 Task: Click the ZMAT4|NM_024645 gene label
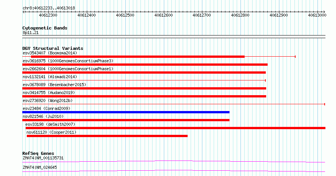click(x=40, y=167)
